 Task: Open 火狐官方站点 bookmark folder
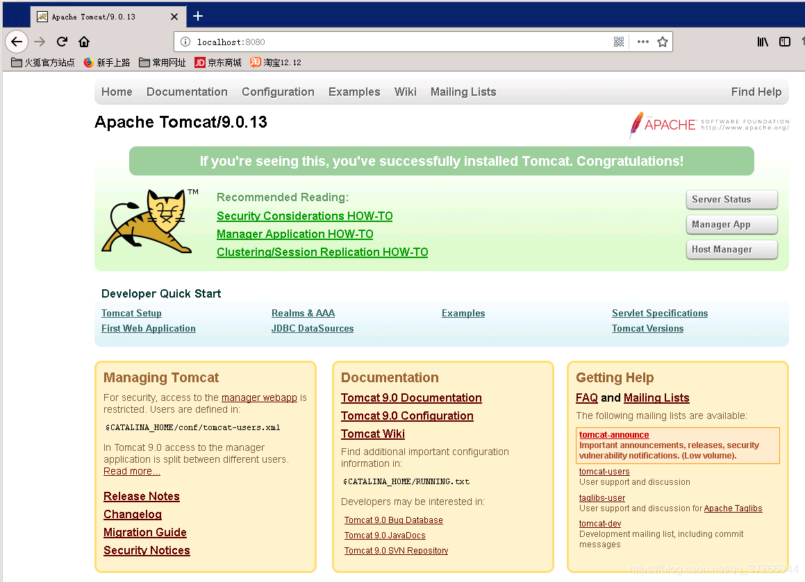pyautogui.click(x=43, y=62)
